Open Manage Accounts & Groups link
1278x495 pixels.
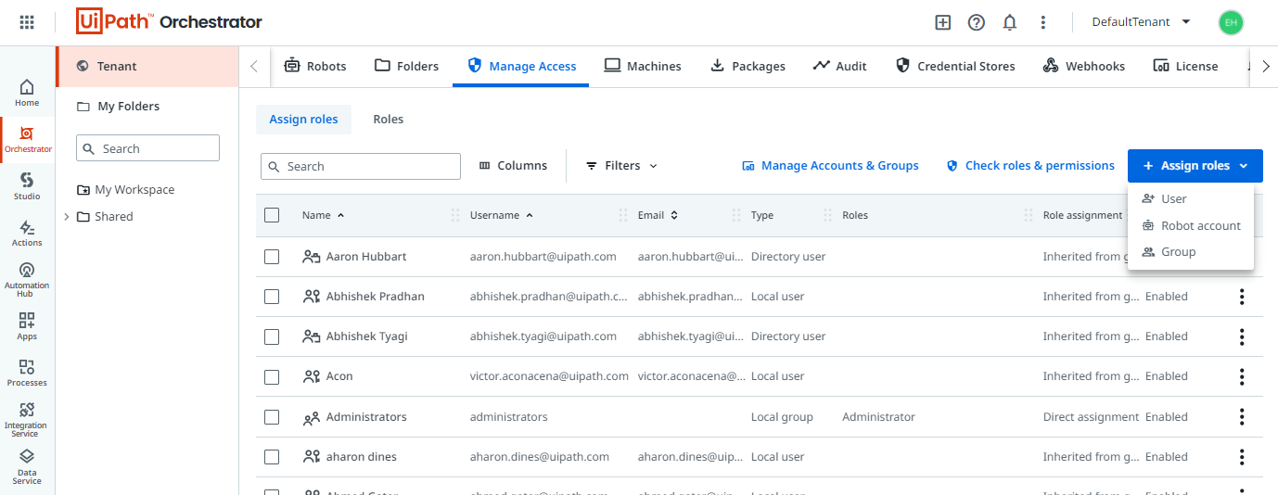click(x=830, y=166)
